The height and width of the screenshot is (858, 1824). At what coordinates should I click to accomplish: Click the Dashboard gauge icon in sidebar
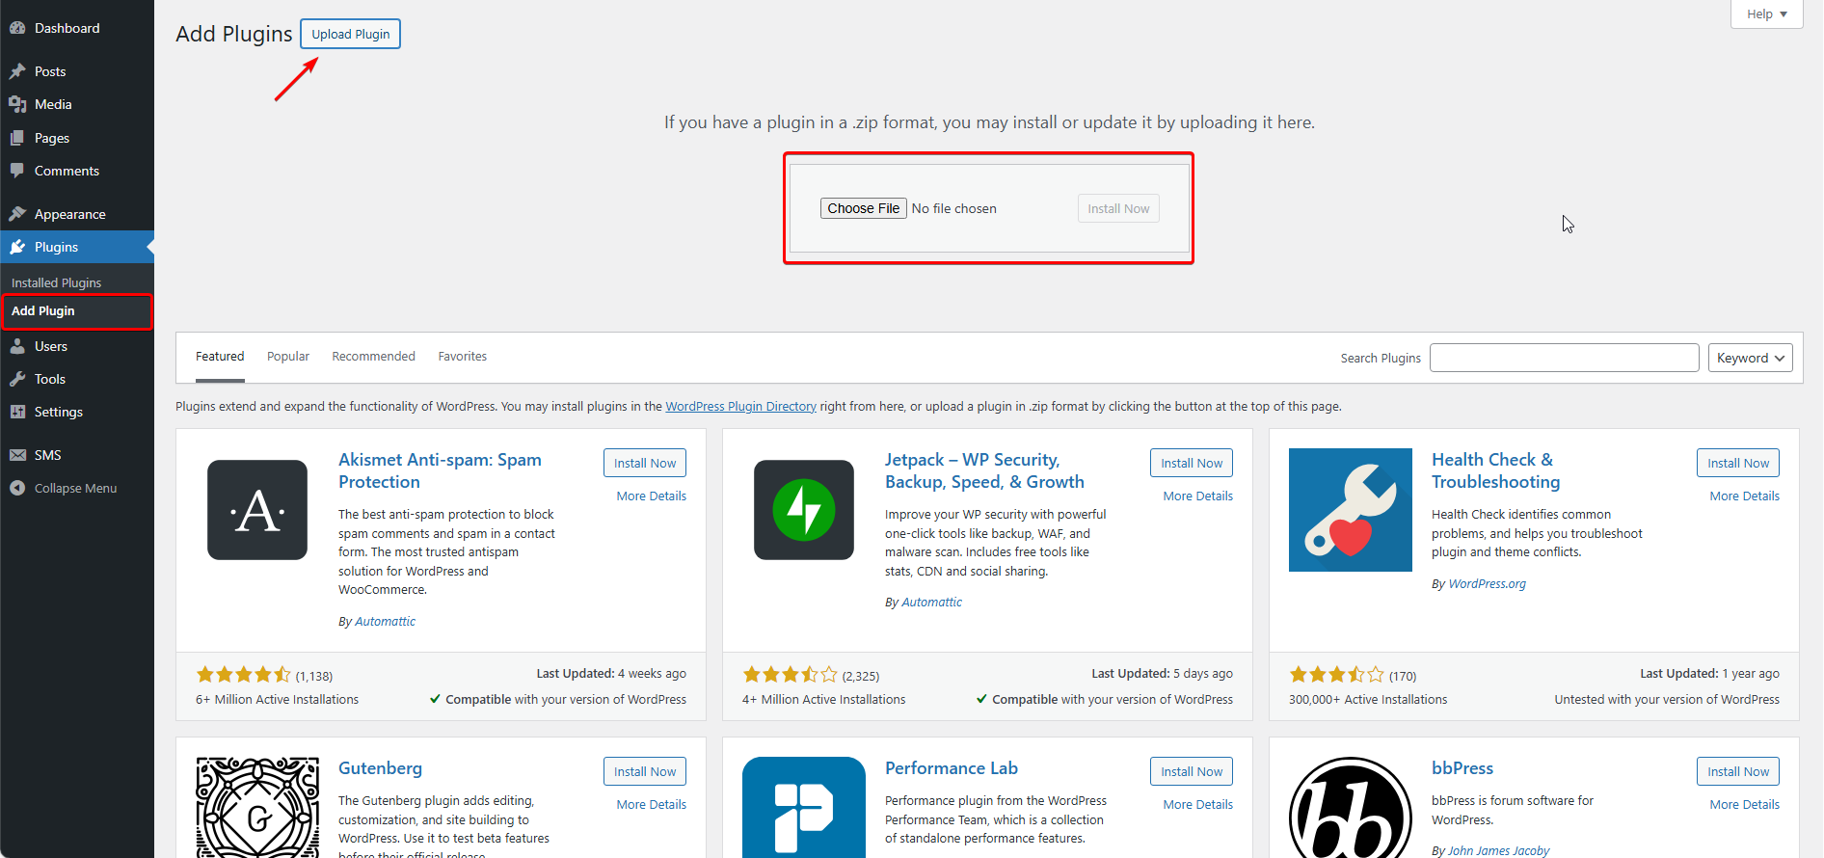[17, 28]
